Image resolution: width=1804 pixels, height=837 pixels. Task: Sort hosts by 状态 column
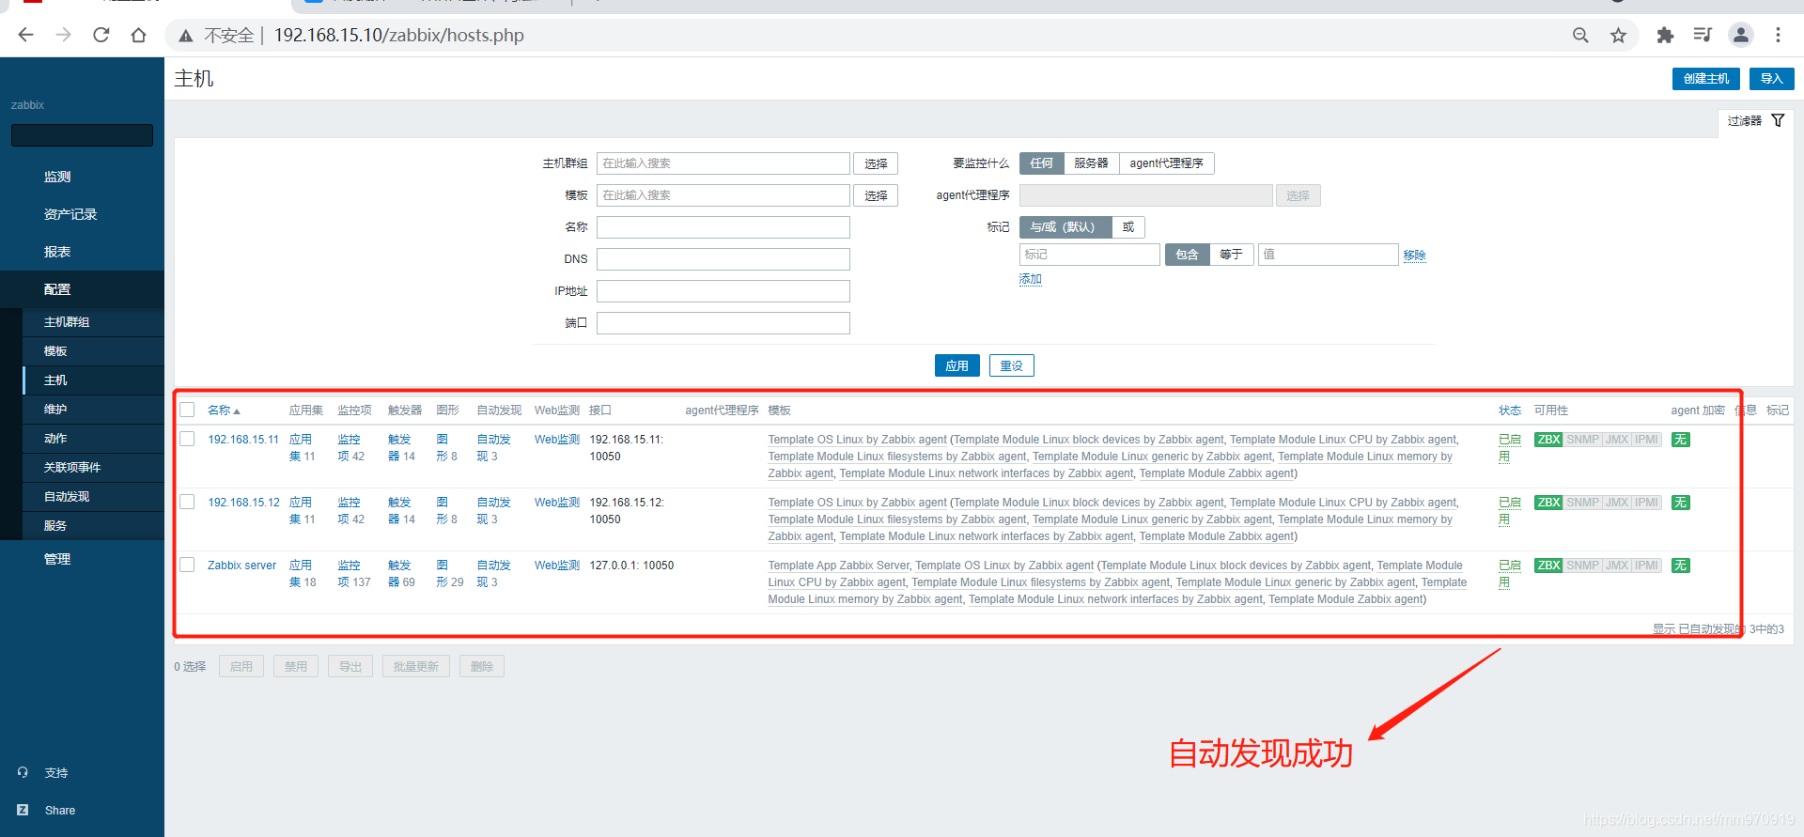pos(1510,411)
